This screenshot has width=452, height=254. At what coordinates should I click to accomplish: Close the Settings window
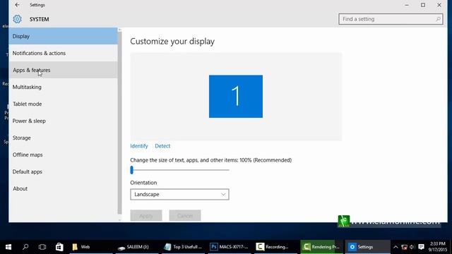(x=439, y=5)
